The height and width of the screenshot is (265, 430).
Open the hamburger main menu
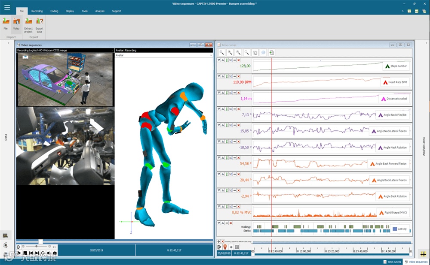pyautogui.click(x=7, y=7)
